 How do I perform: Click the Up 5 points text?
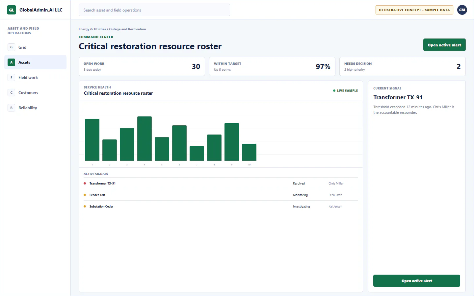[222, 70]
